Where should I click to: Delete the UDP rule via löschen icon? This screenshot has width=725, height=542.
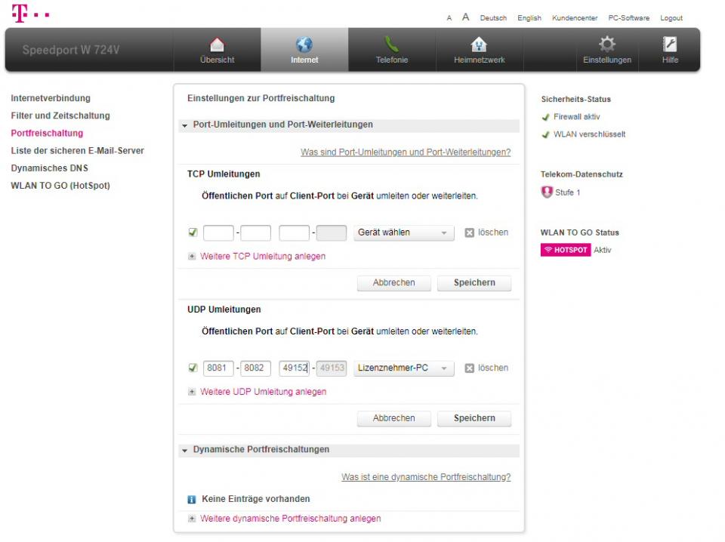[469, 368]
